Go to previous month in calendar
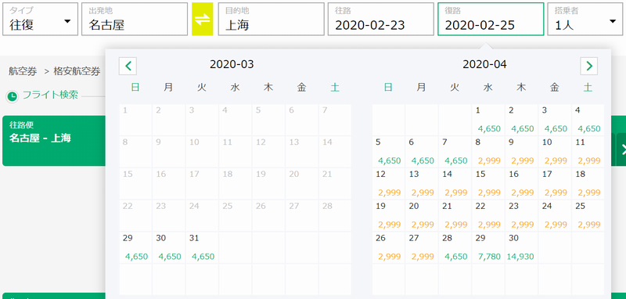The image size is (626, 299). tap(128, 67)
